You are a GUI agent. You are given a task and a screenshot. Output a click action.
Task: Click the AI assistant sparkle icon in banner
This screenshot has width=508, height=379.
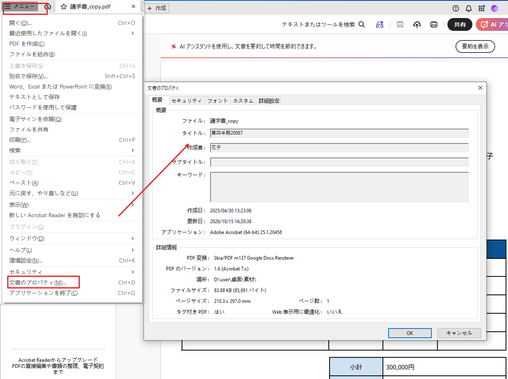tap(174, 46)
